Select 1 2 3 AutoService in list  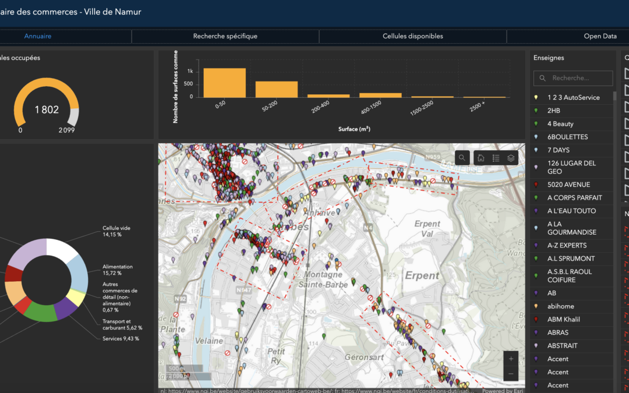coord(573,97)
